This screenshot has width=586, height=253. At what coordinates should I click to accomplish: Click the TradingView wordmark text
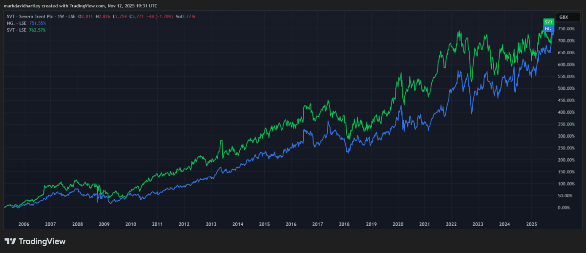point(41,241)
